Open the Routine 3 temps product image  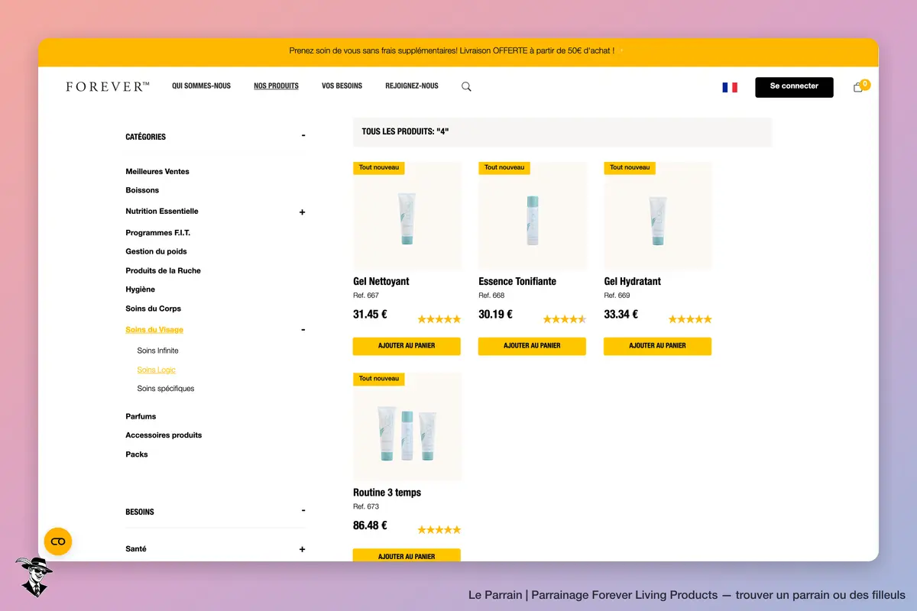pyautogui.click(x=407, y=426)
